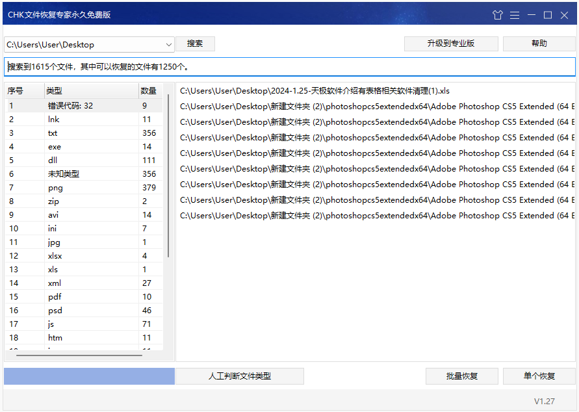
Task: Expand the search path dropdown
Action: (169, 44)
